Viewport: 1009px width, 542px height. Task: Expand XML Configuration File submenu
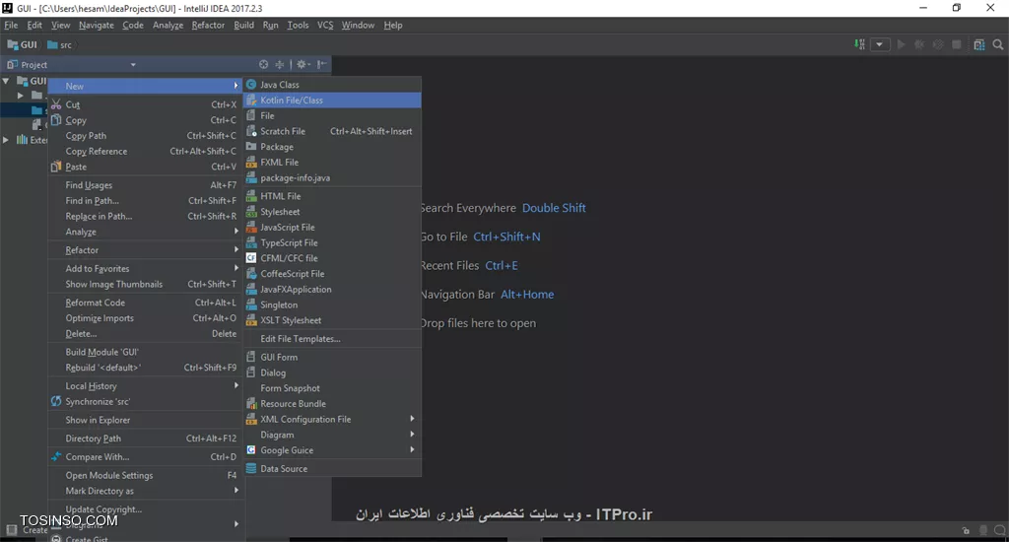[332, 419]
